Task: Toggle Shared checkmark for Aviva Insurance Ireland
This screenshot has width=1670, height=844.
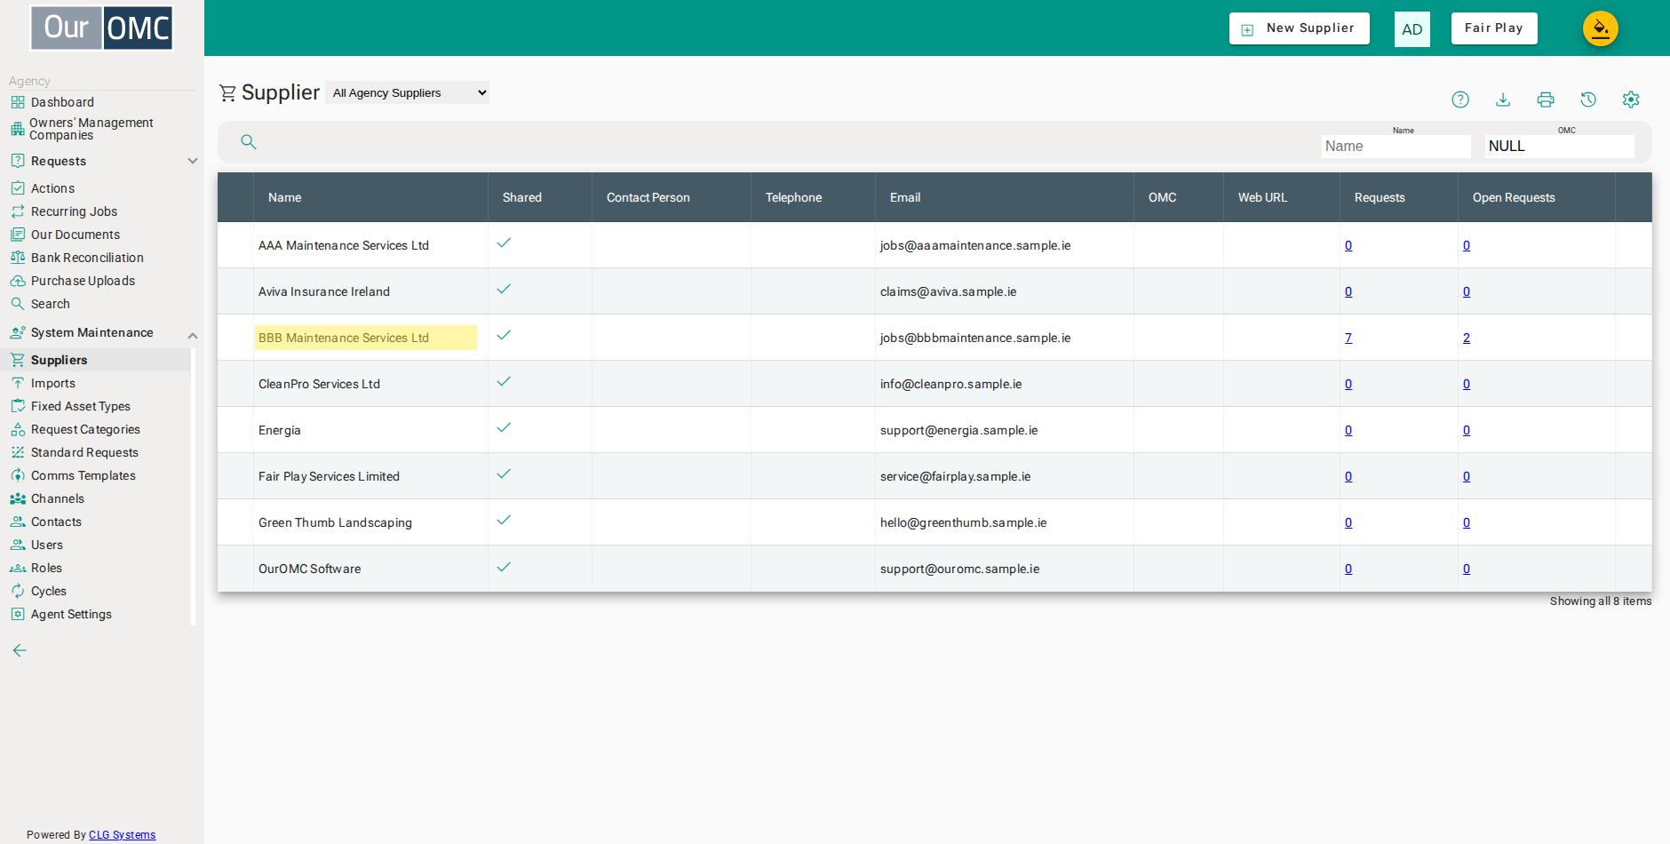Action: 504,290
